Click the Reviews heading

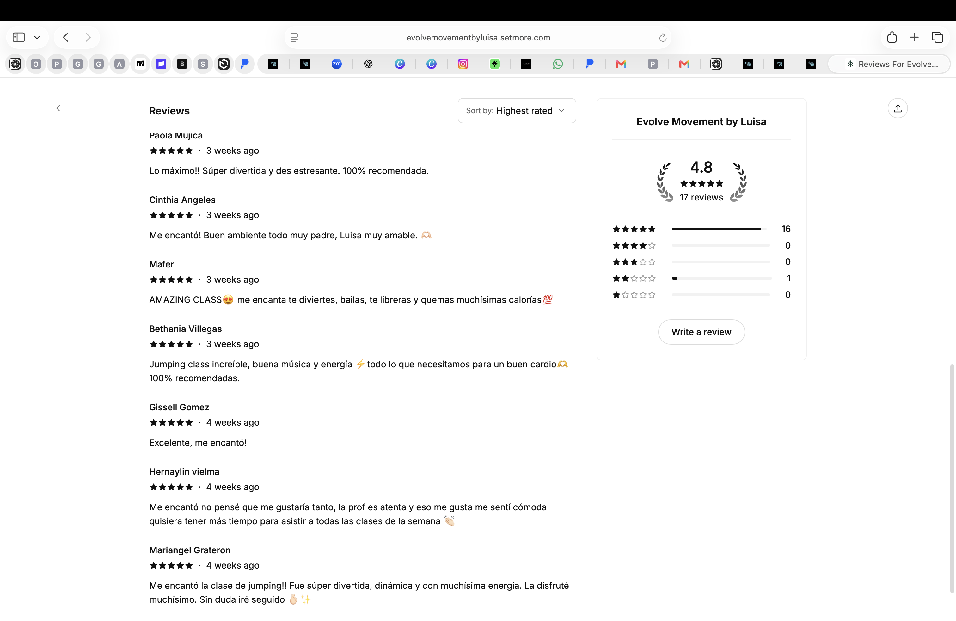169,111
